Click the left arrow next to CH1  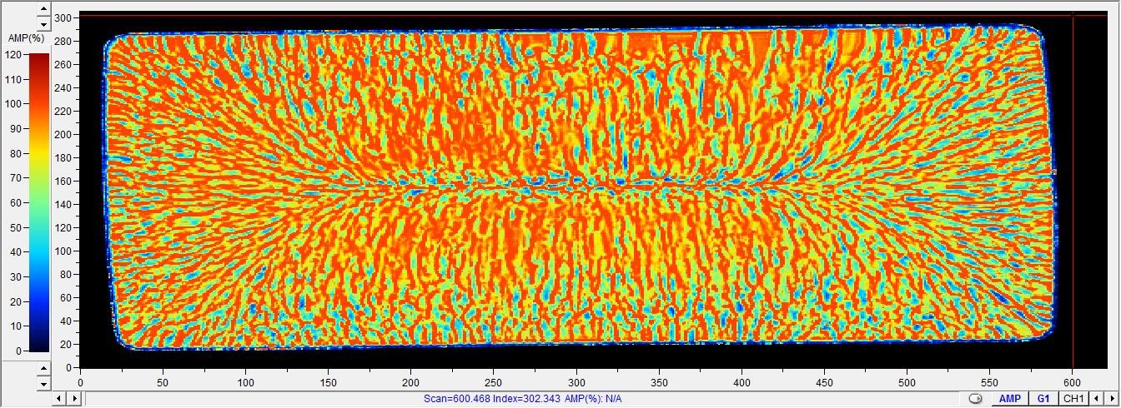1096,399
